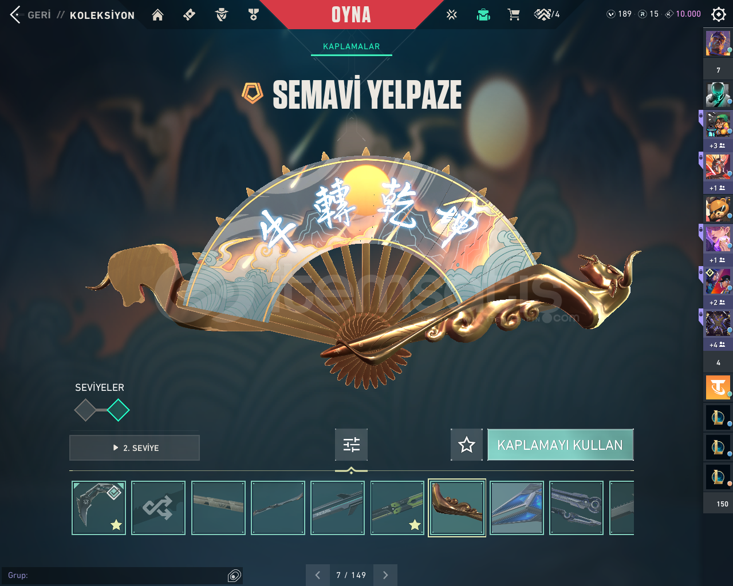Open the agents mask icon

(x=222, y=15)
